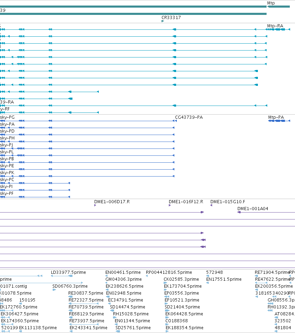Select the sky-PH label
The height and width of the screenshot is (333, 295).
click(7, 138)
